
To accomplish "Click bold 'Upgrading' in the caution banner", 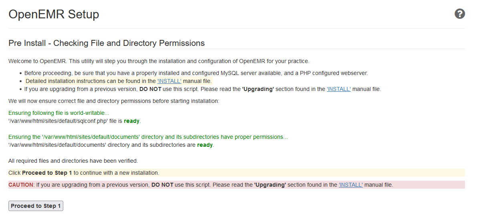I will coord(270,185).
